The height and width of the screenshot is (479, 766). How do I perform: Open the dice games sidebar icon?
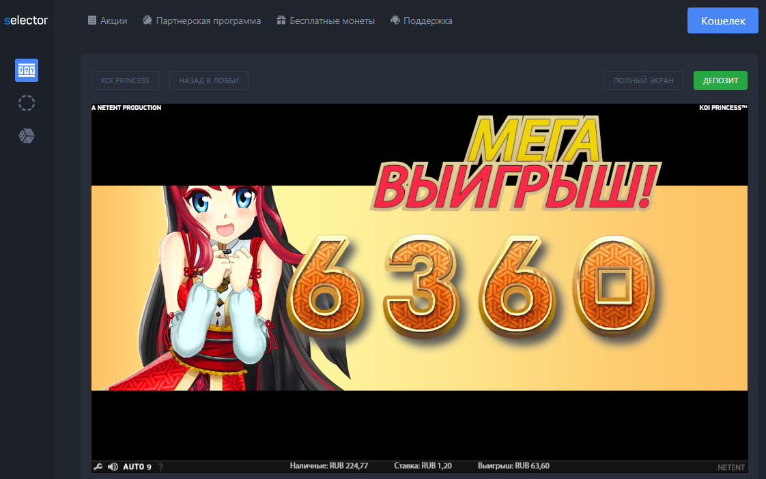pyautogui.click(x=27, y=136)
